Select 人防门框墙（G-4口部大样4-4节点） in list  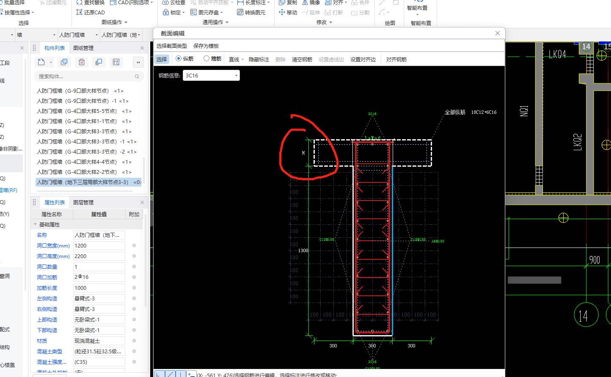(x=84, y=162)
